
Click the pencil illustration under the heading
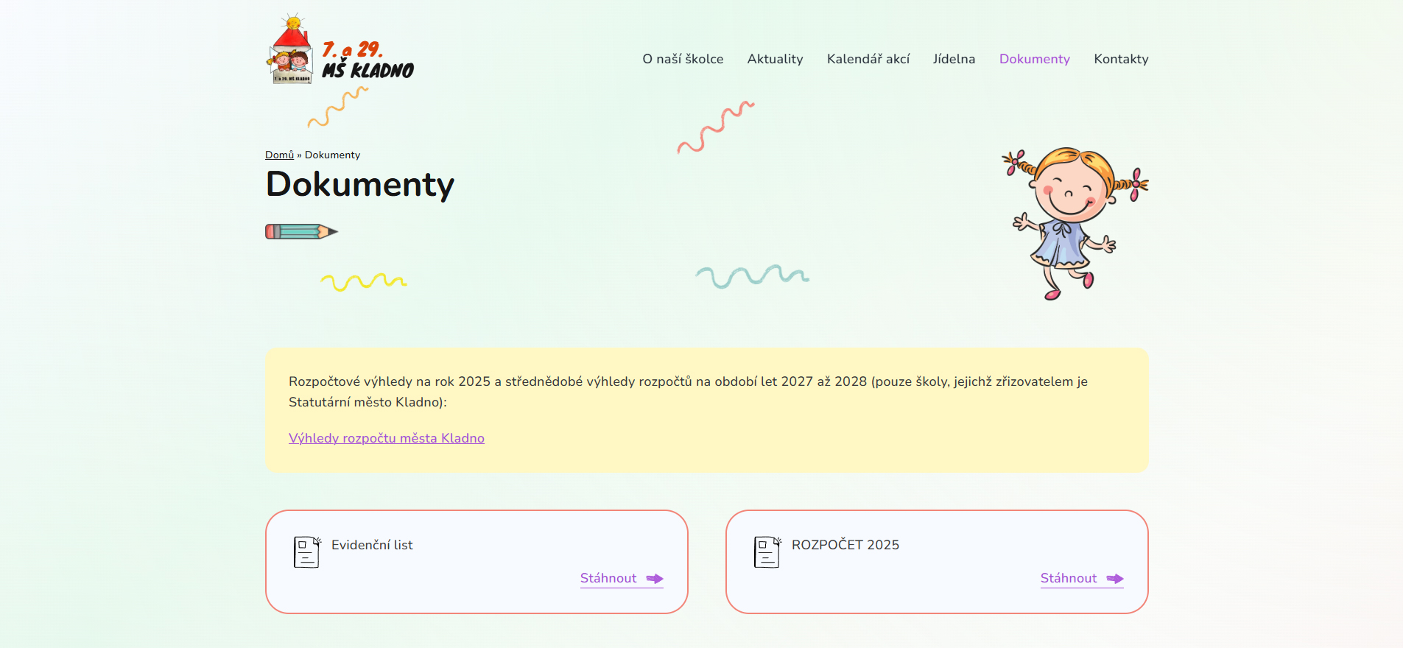[x=301, y=232]
